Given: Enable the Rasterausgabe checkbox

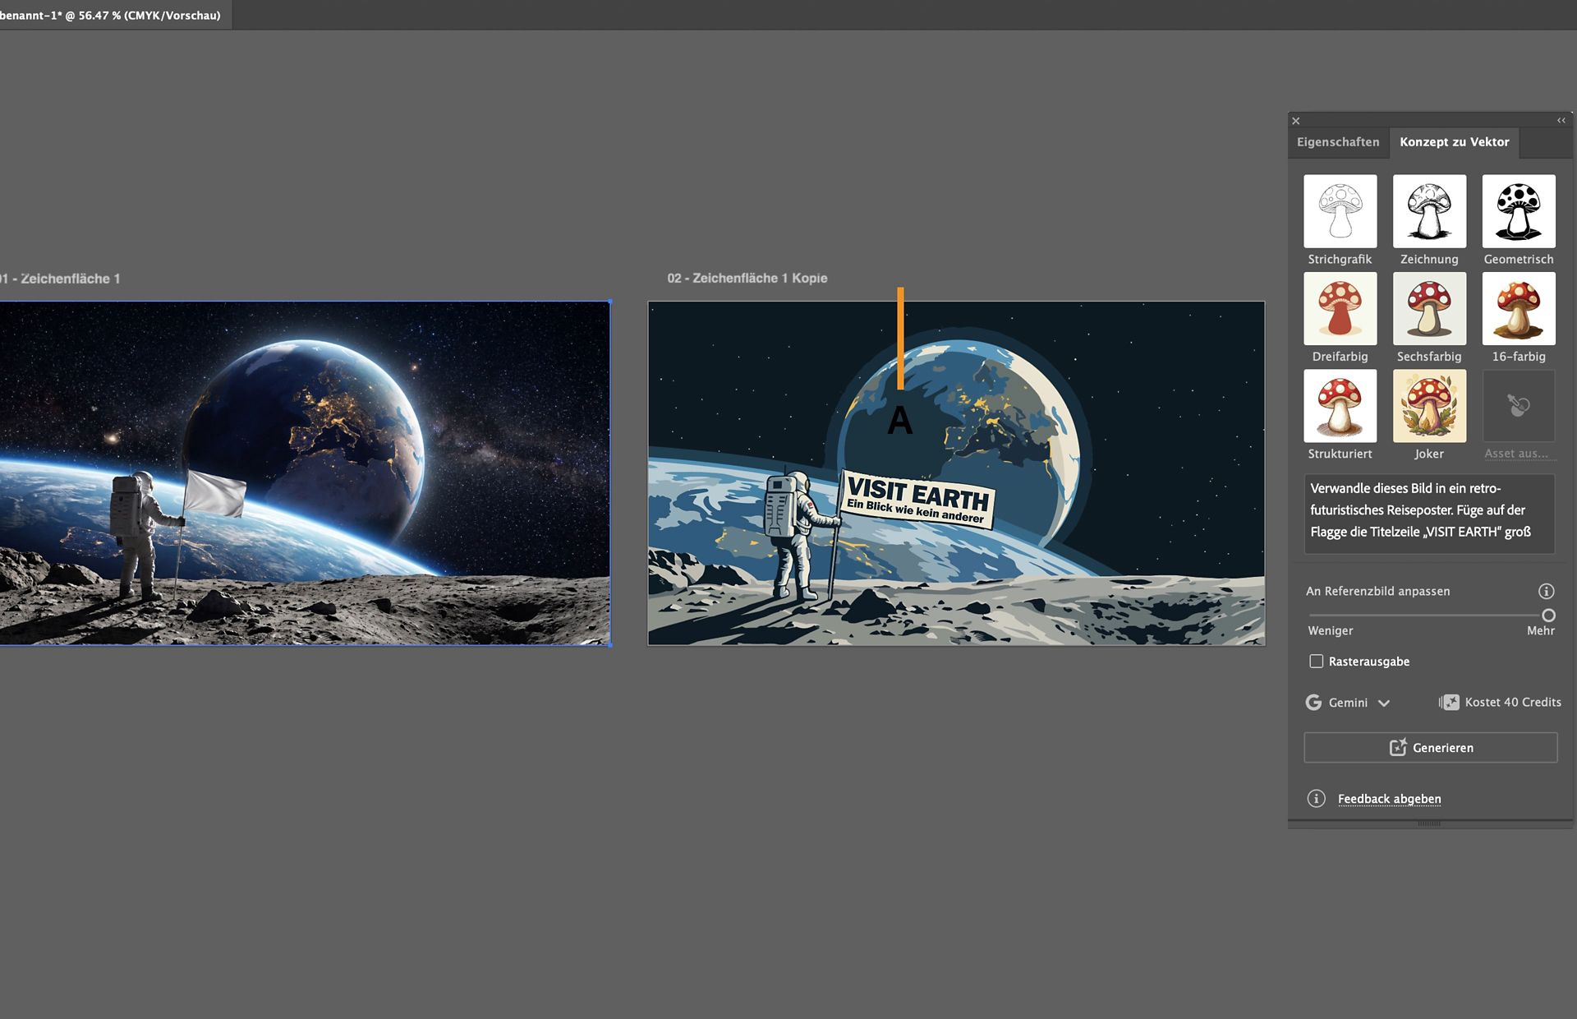Looking at the screenshot, I should point(1316,661).
